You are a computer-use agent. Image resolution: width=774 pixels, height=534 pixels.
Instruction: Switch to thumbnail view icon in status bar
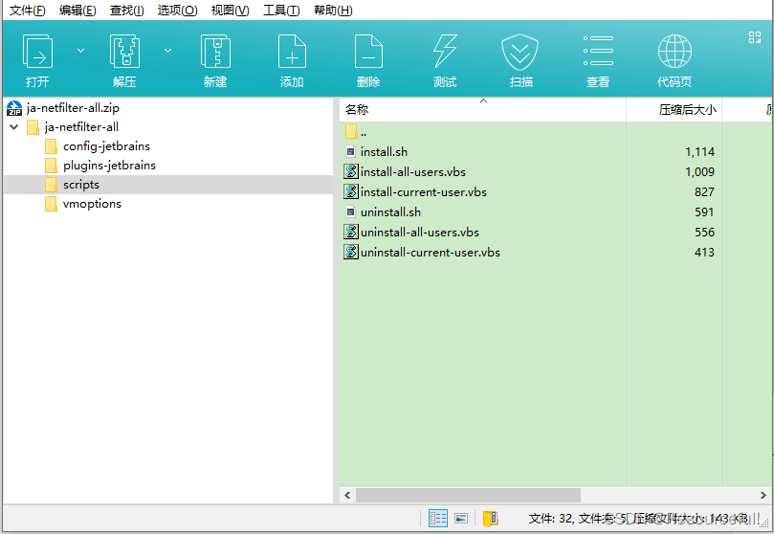[x=461, y=518]
